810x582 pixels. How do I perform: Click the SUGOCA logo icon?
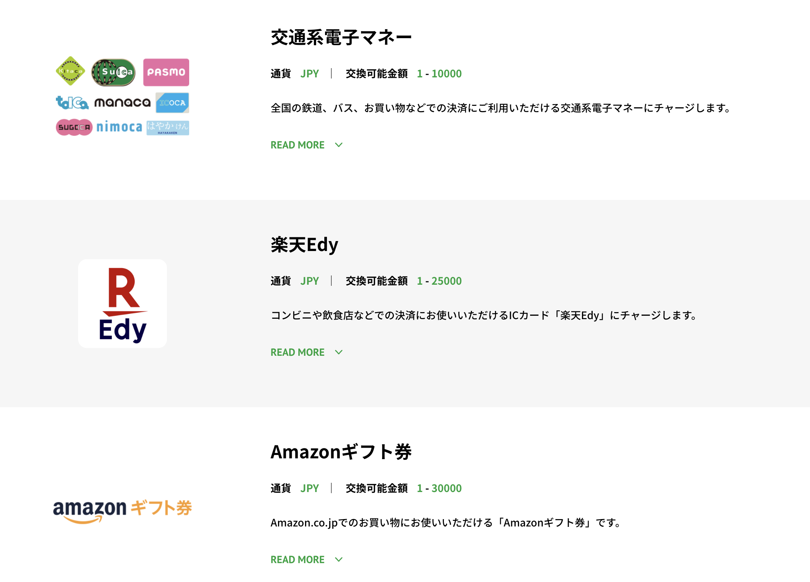pyautogui.click(x=74, y=127)
